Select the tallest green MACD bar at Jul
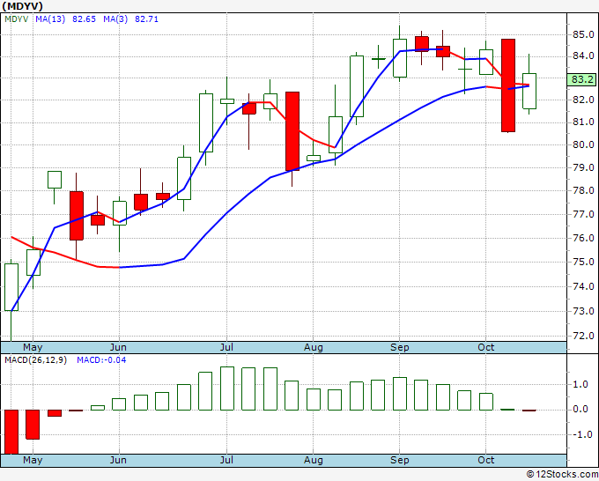The width and height of the screenshot is (599, 481). pos(227,388)
